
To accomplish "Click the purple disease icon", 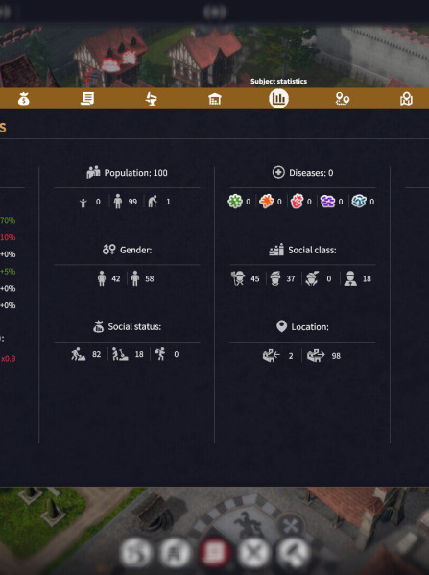I will 327,202.
